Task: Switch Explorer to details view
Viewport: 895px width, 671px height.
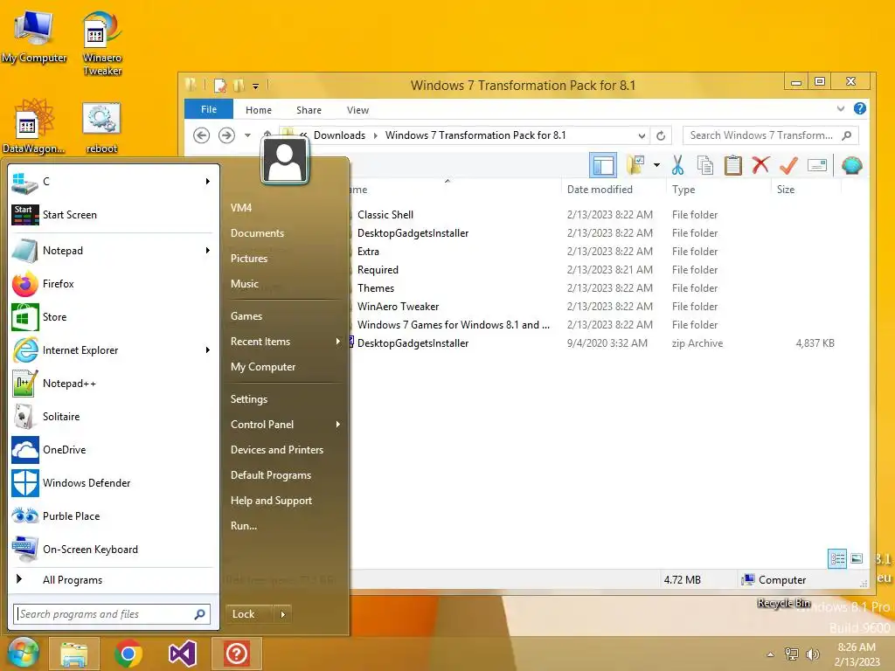Action: pyautogui.click(x=837, y=558)
